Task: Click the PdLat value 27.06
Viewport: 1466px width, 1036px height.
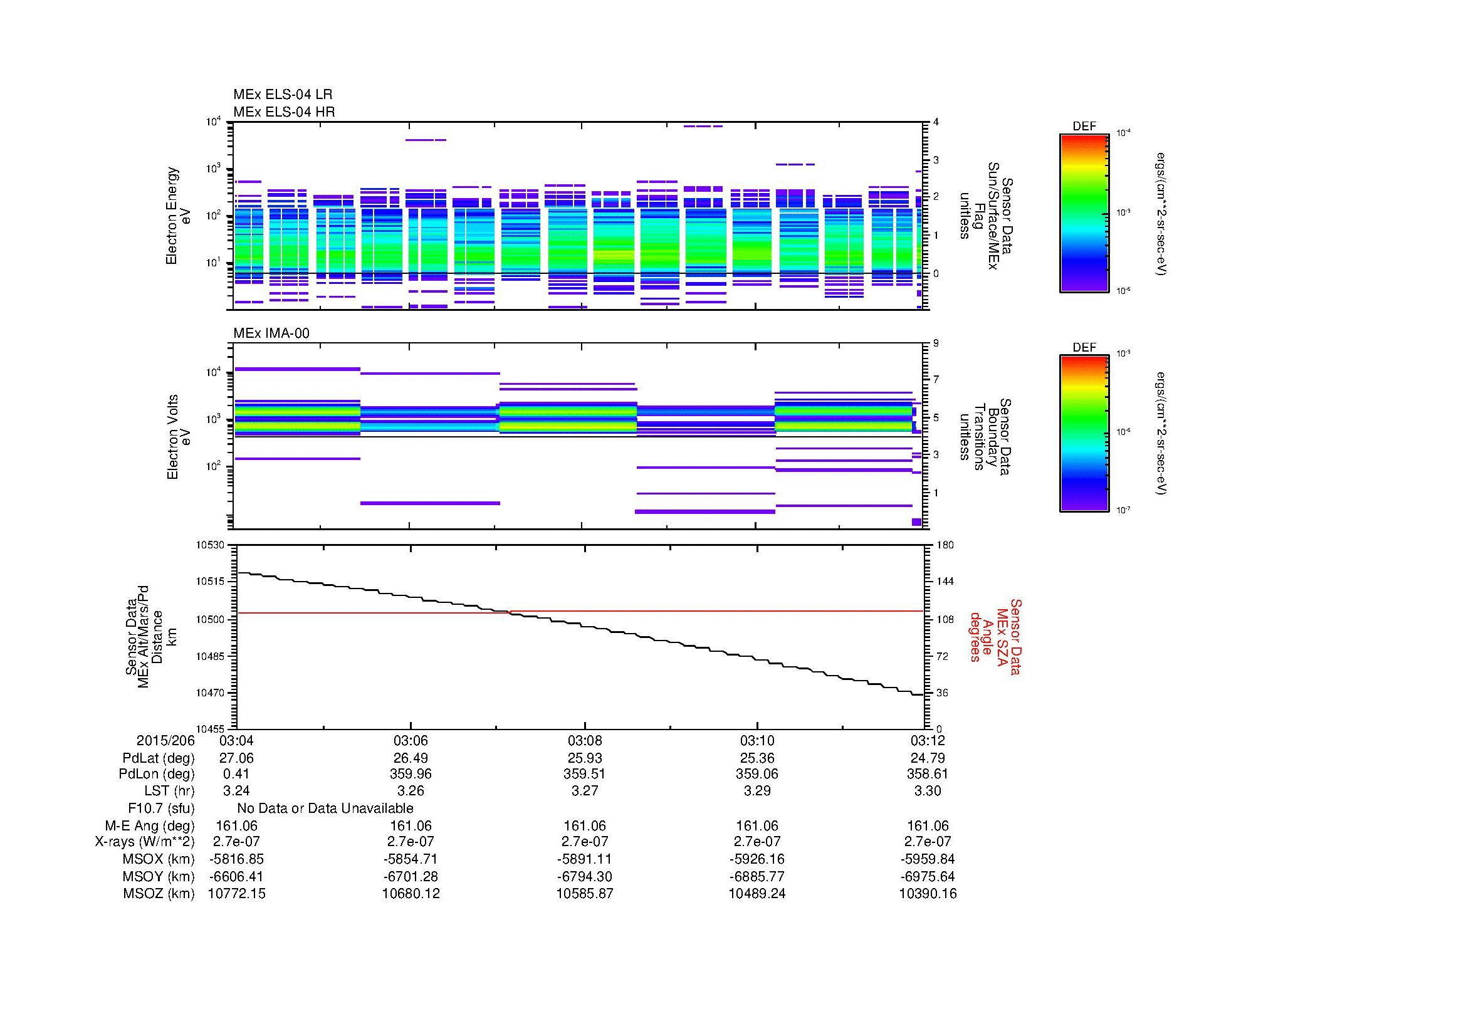Action: coord(236,758)
